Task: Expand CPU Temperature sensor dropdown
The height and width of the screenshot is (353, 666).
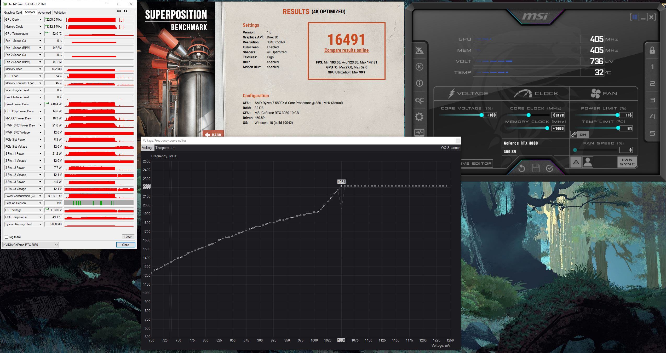Action: point(40,217)
